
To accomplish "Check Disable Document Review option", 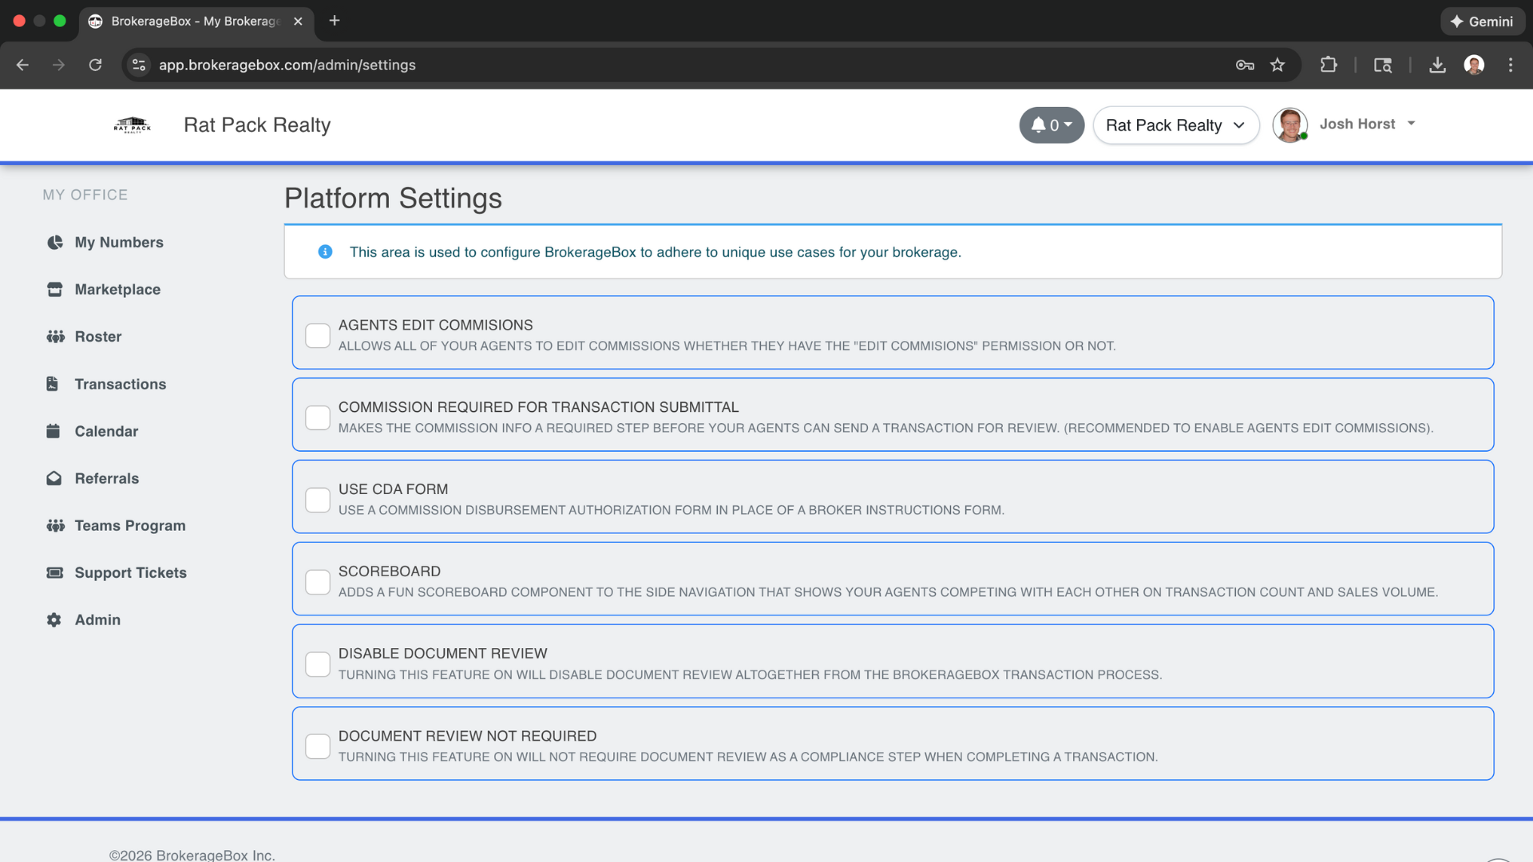I will pyautogui.click(x=318, y=664).
